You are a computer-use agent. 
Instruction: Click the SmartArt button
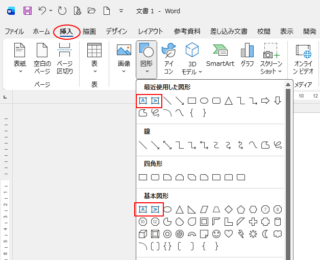click(x=220, y=55)
